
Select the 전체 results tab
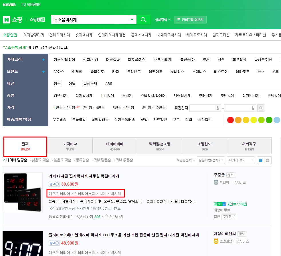pyautogui.click(x=25, y=146)
